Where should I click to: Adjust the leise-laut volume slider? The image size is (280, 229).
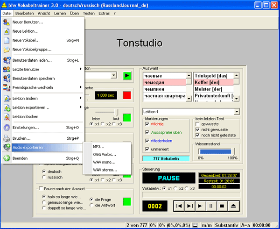click(116, 112)
